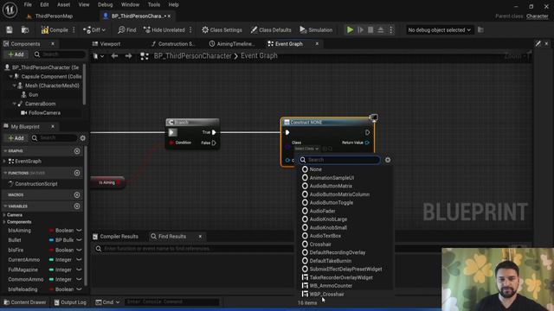Viewport: 554px width, 311px height.
Task: Add a new component
Action: (16, 54)
